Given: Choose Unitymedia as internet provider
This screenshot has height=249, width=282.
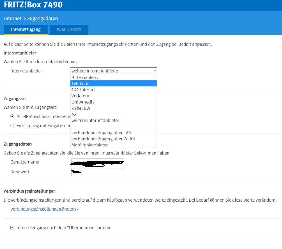Looking at the screenshot, I should (114, 102).
